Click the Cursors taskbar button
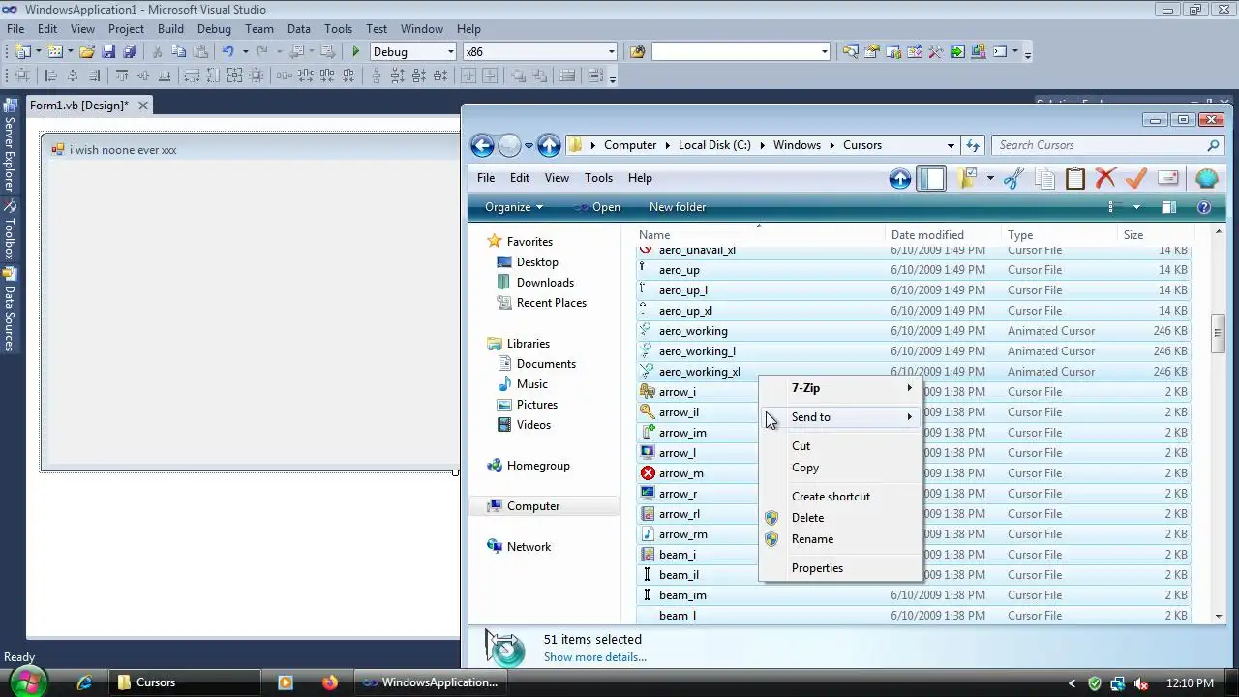Viewport: 1239px width, 697px height. (184, 682)
